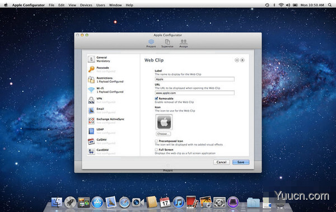The width and height of the screenshot is (336, 212).
Task: Enable the Full Screen checkbox
Action: coord(156,149)
